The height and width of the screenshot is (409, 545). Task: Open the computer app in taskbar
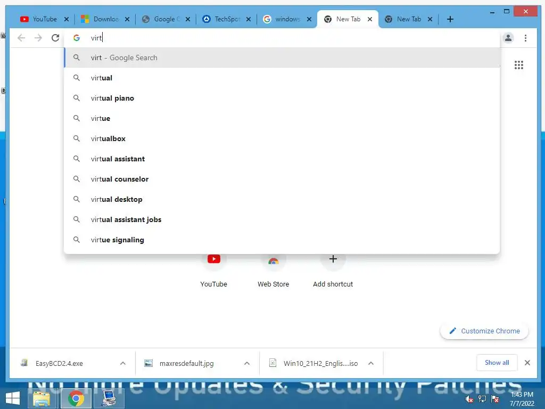109,398
